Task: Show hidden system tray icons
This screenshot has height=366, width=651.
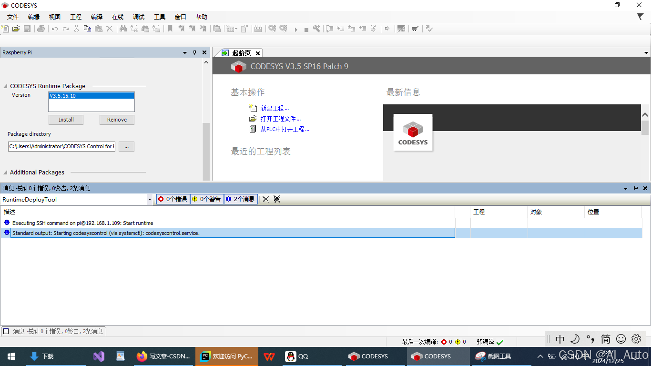Action: coord(540,356)
